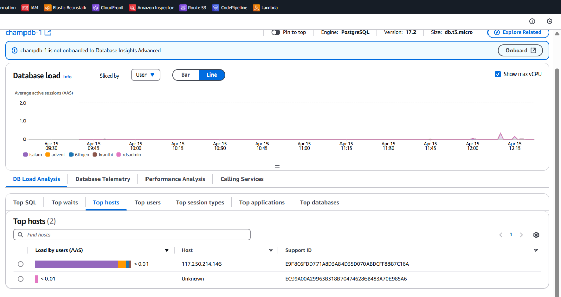Click info icon in onboarding banner

pyautogui.click(x=14, y=51)
